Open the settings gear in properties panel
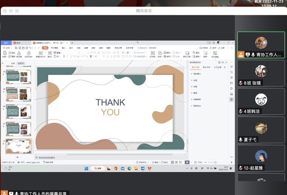 219,63
